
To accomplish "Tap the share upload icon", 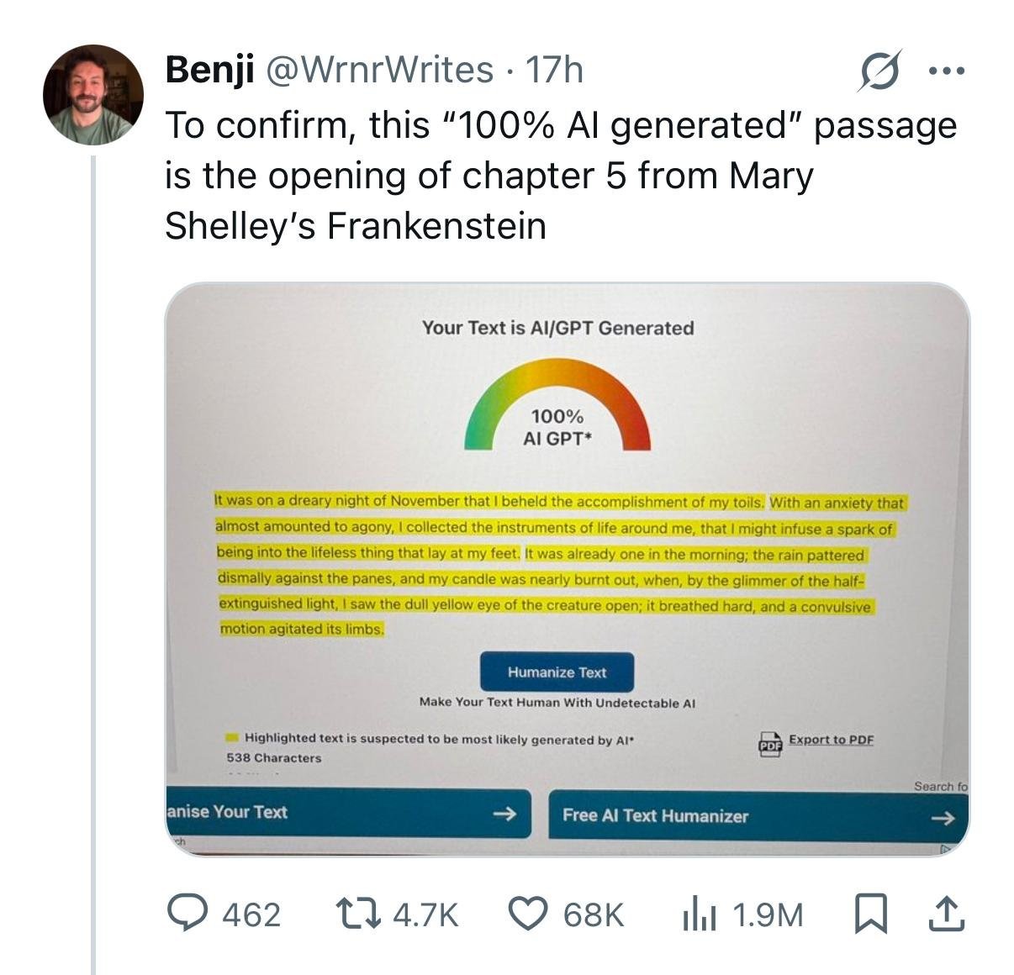I will pyautogui.click(x=945, y=914).
